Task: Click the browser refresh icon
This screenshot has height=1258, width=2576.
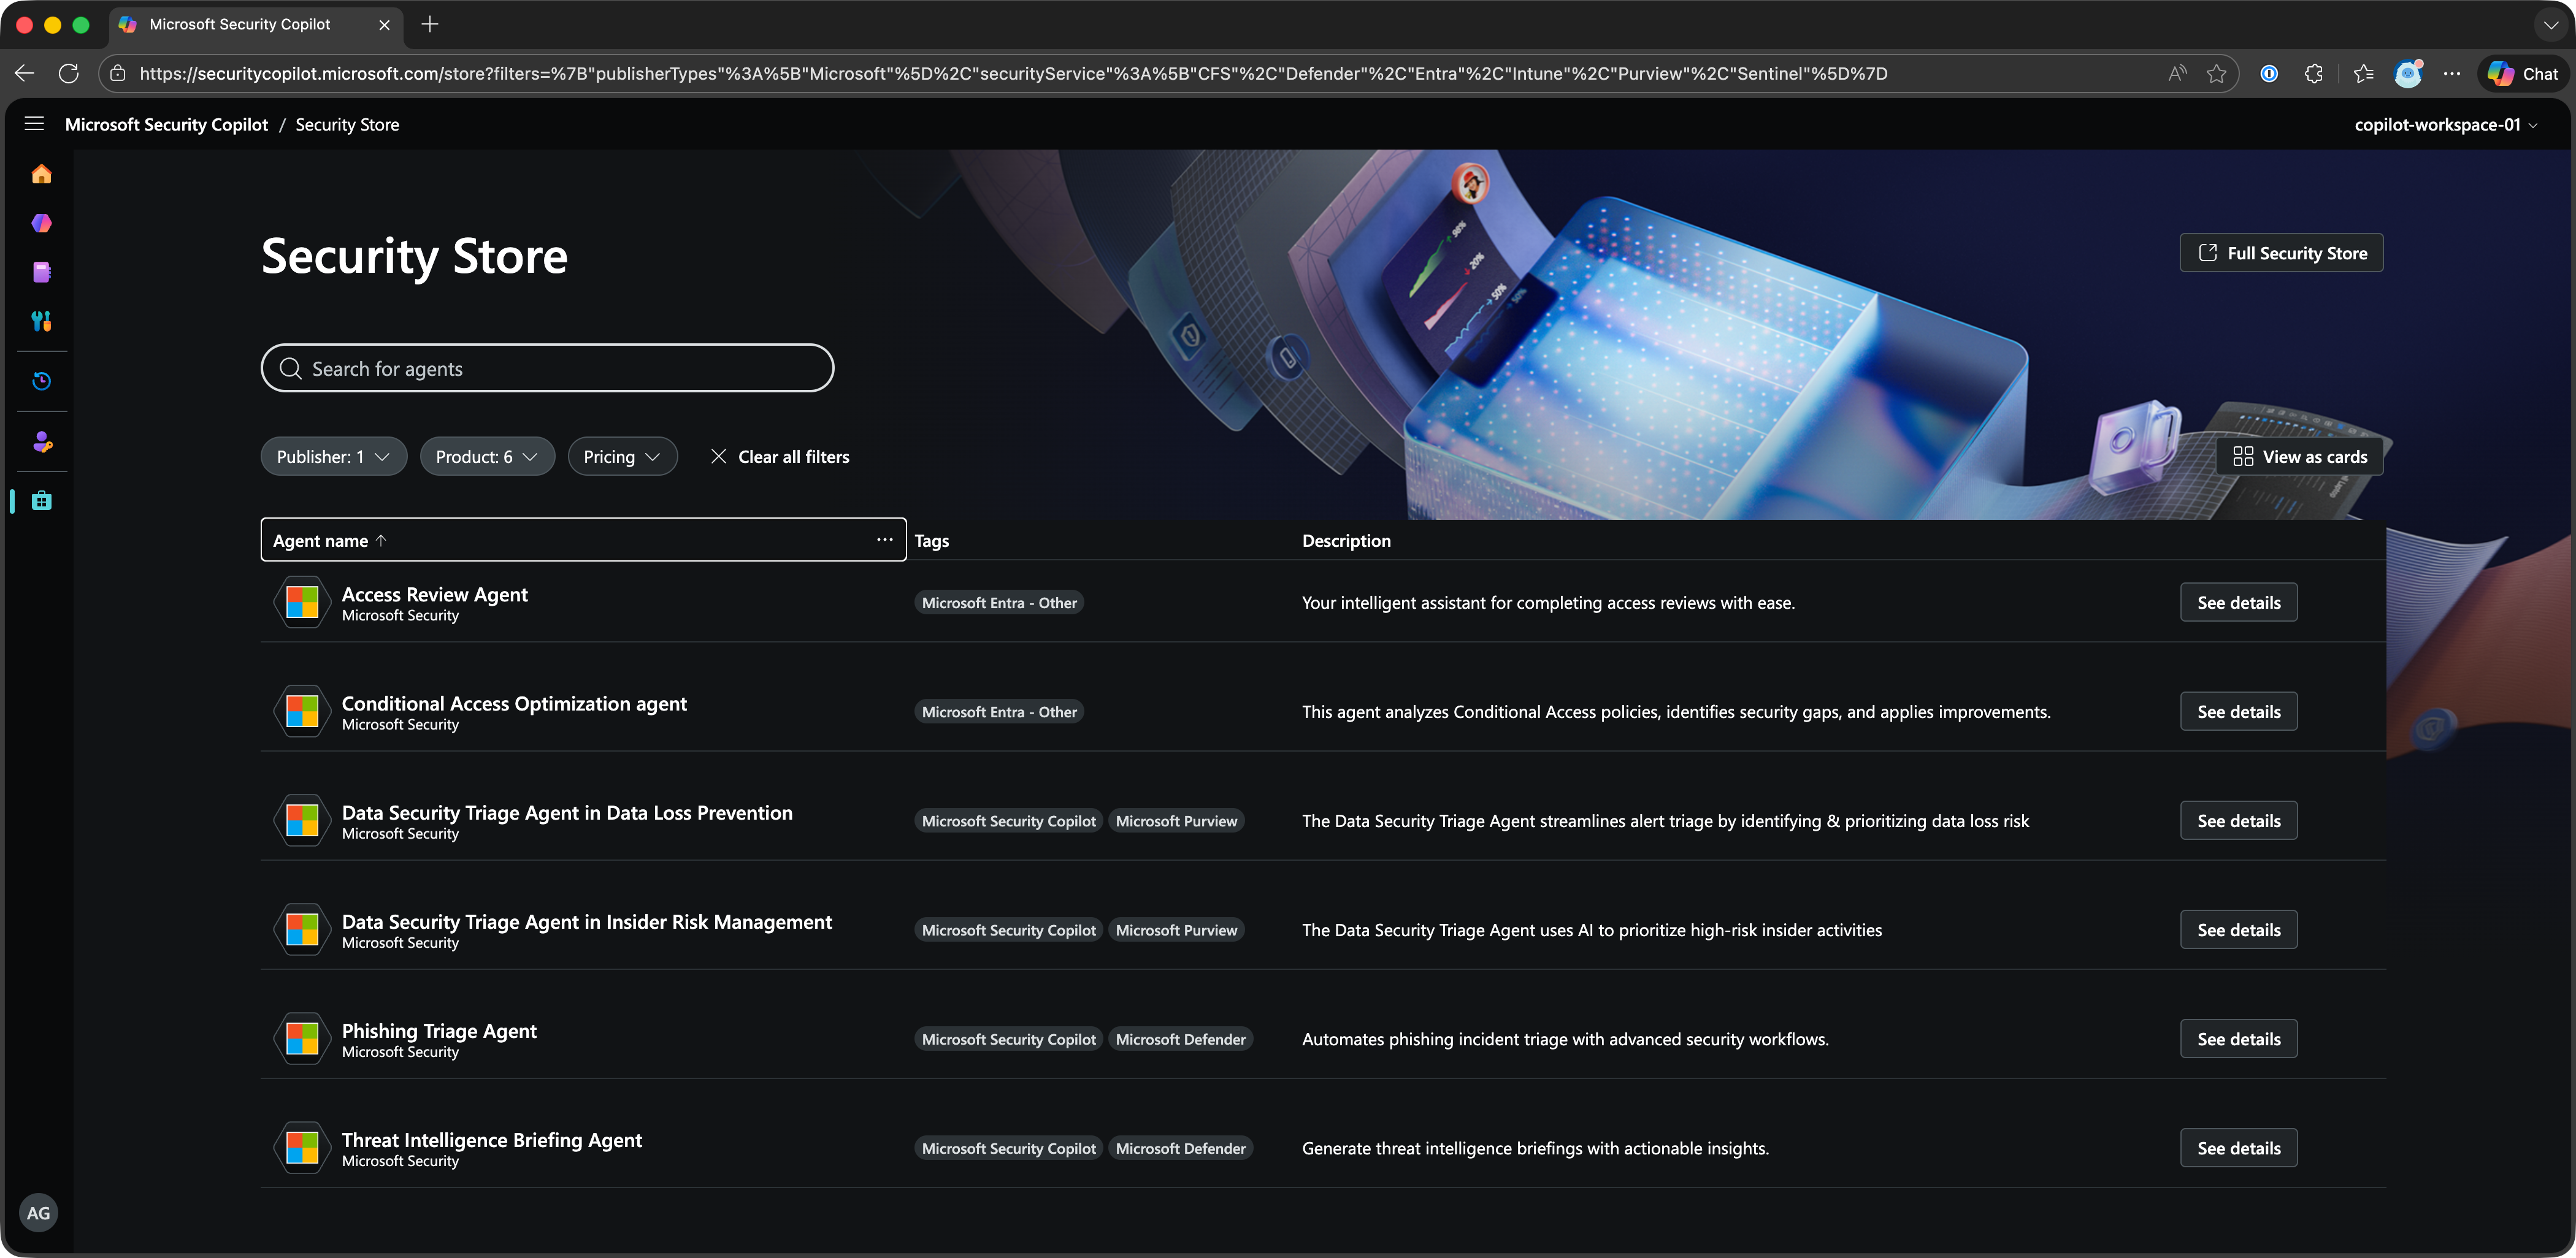Action: [x=68, y=73]
